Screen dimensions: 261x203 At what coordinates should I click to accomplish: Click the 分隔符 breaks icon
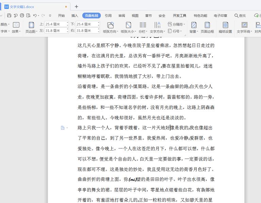click(169, 24)
